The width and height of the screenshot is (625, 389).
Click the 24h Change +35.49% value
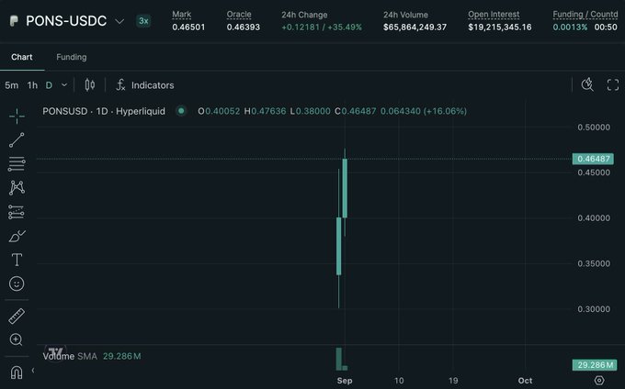click(x=345, y=27)
